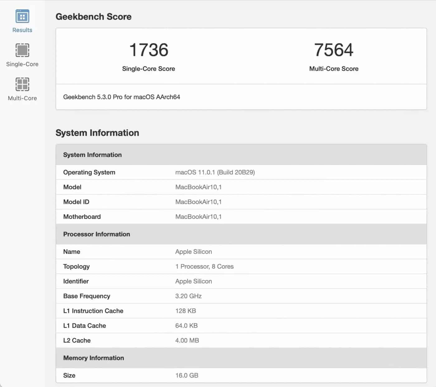Click the Multi-Core Score caption

point(334,69)
